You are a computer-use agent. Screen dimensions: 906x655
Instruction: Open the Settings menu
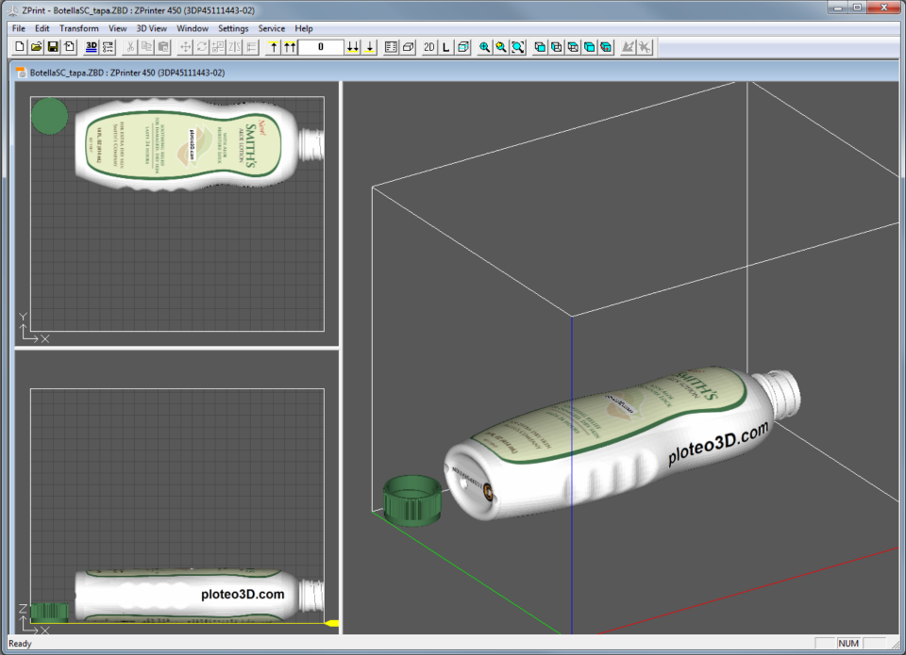click(x=233, y=28)
